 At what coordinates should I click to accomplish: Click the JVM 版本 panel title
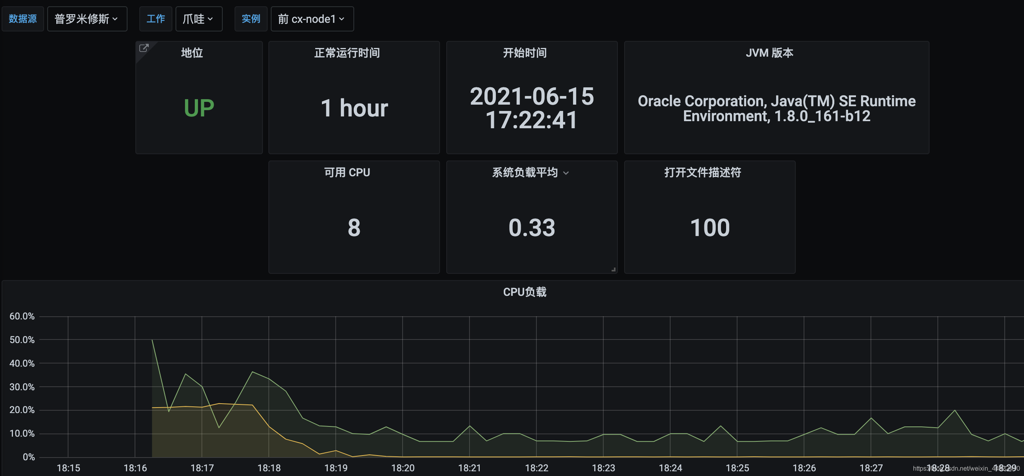(x=769, y=52)
